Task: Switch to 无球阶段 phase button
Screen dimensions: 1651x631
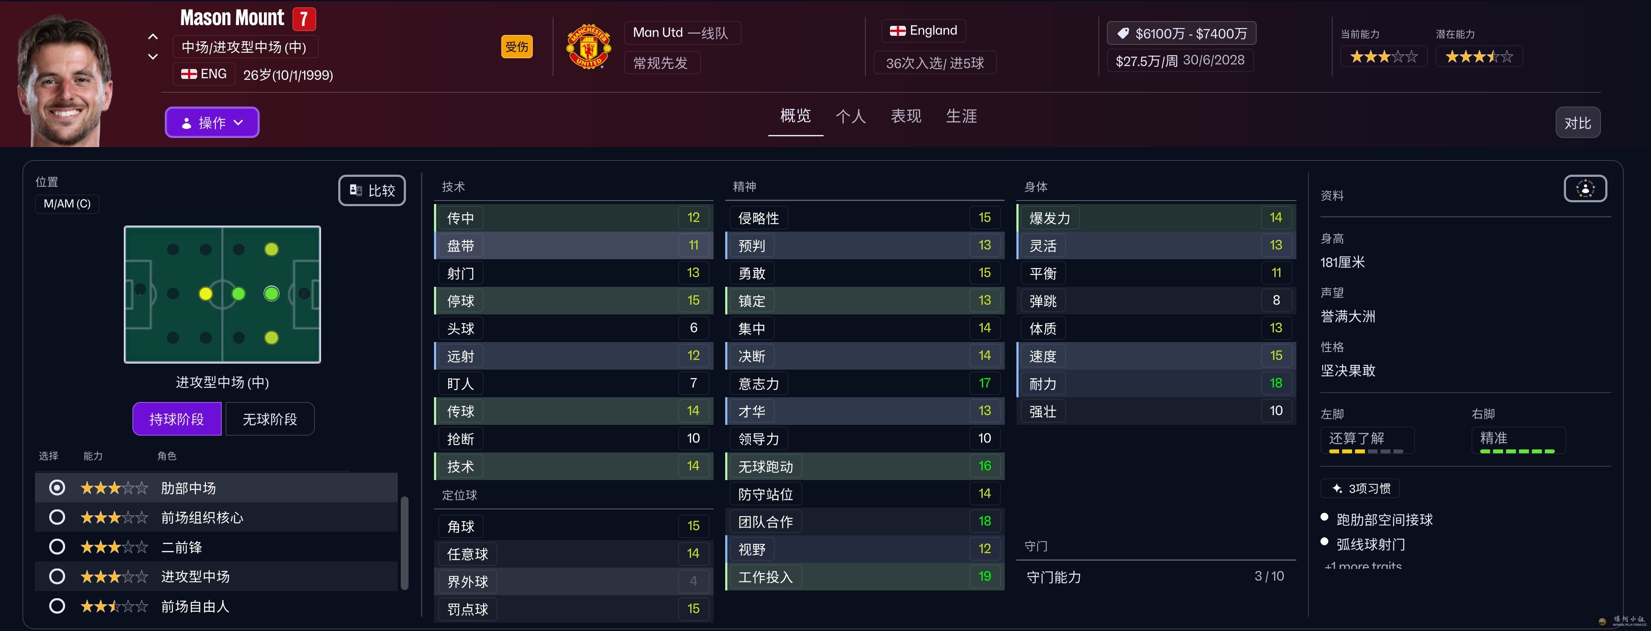Action: pos(270,420)
